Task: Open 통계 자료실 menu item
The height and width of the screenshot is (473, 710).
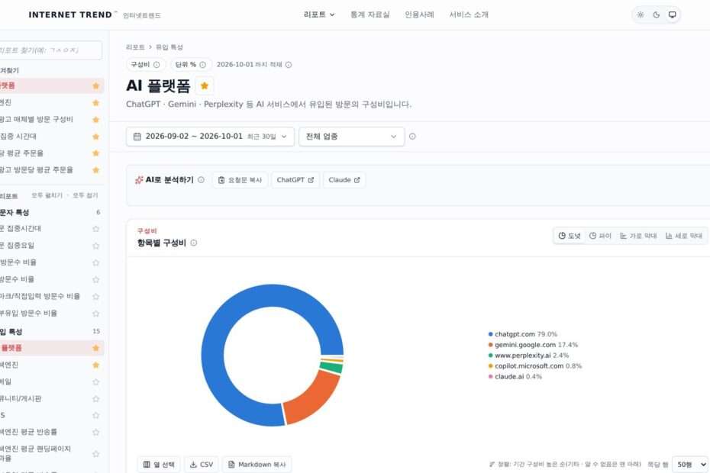Action: coord(370,15)
